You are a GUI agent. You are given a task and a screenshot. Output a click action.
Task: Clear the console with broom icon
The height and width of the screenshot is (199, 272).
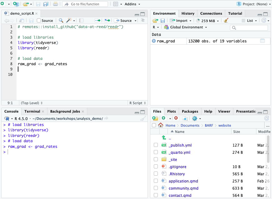pos(143,119)
